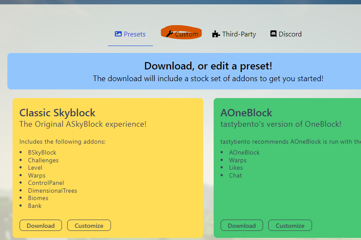Click Warps in Classic Skyblock list

pyautogui.click(x=37, y=175)
